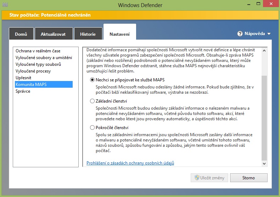Close the Windows Defender window
Viewport: 280px width, 197px height.
pyautogui.click(x=271, y=4)
